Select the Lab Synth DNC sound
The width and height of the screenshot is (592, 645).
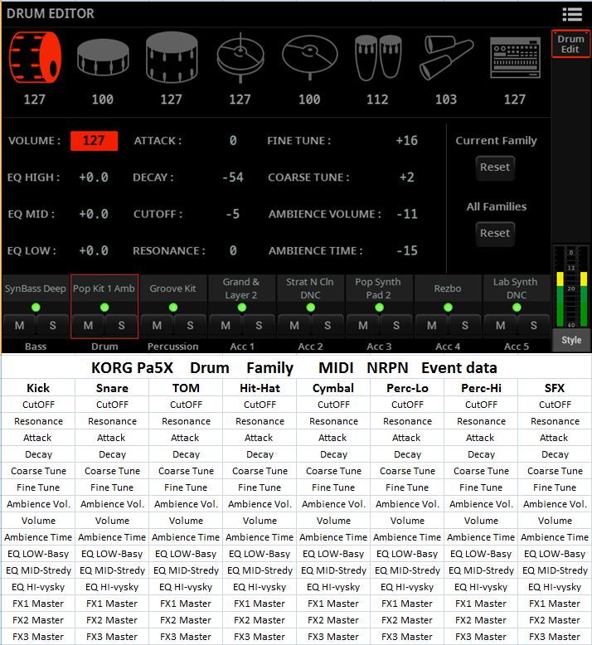pyautogui.click(x=517, y=289)
